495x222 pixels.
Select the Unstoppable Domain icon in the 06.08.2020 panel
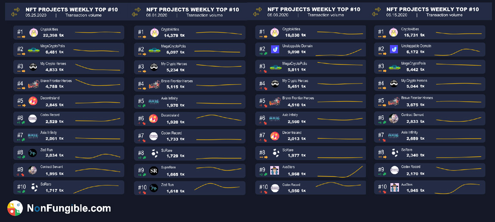click(274, 49)
